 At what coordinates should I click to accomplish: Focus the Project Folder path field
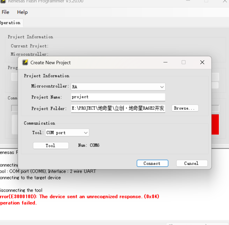(x=118, y=108)
